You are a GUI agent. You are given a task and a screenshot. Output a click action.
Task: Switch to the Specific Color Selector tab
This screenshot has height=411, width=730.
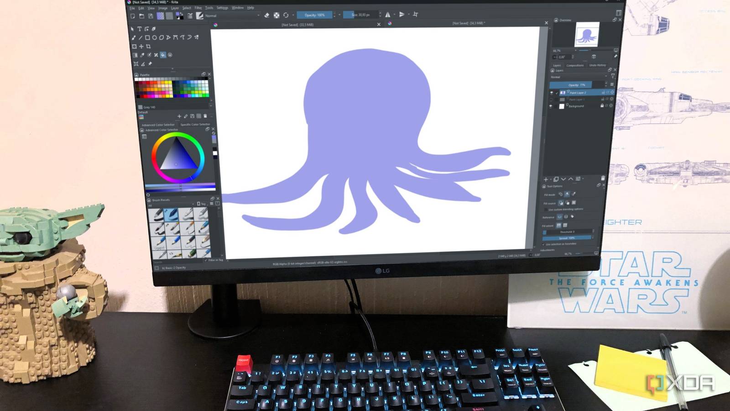195,124
